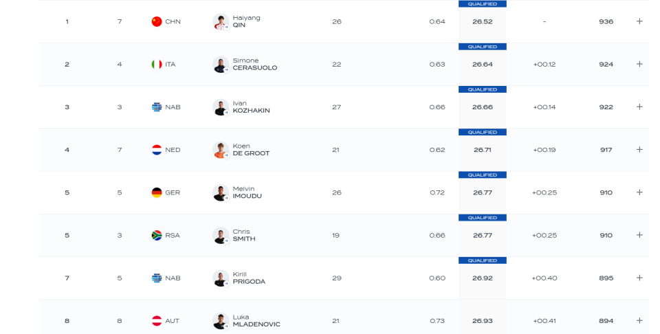Expand Simone Cerasuolo's row details
This screenshot has height=334, width=660.
click(639, 64)
